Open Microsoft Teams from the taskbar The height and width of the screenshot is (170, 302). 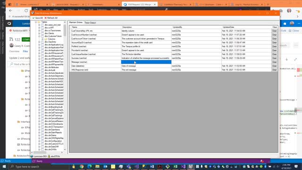129,167
